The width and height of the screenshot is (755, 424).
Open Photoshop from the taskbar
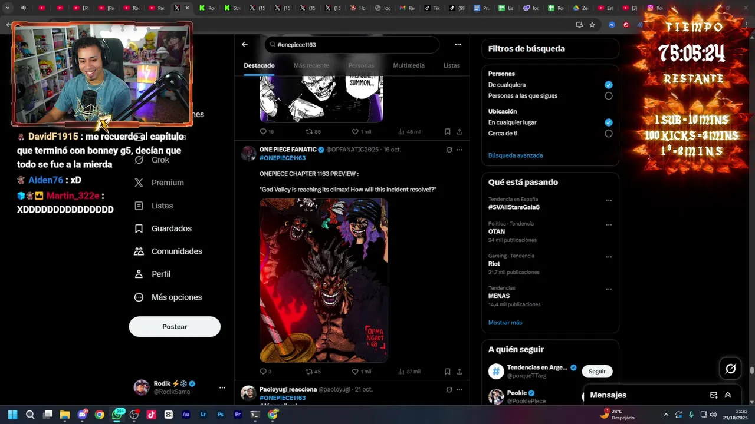point(221,415)
